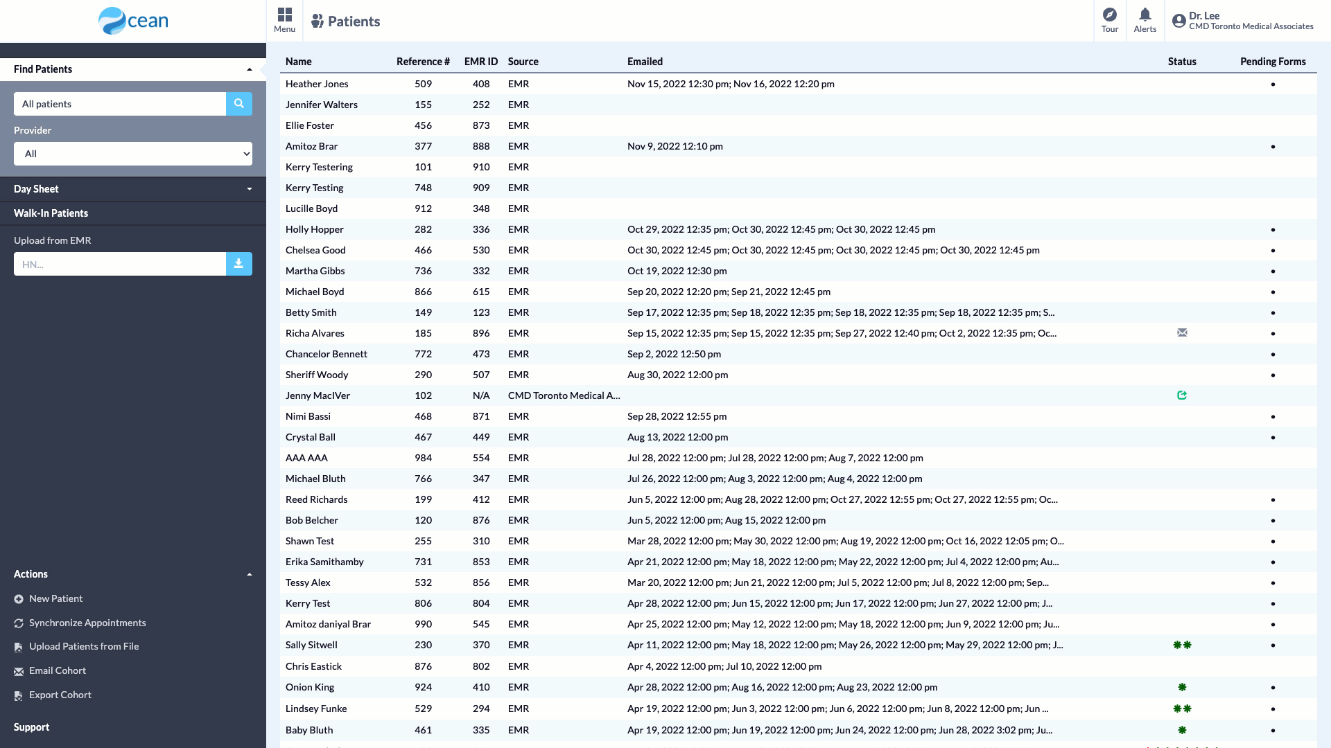Click the patient search magnifier button

point(239,104)
